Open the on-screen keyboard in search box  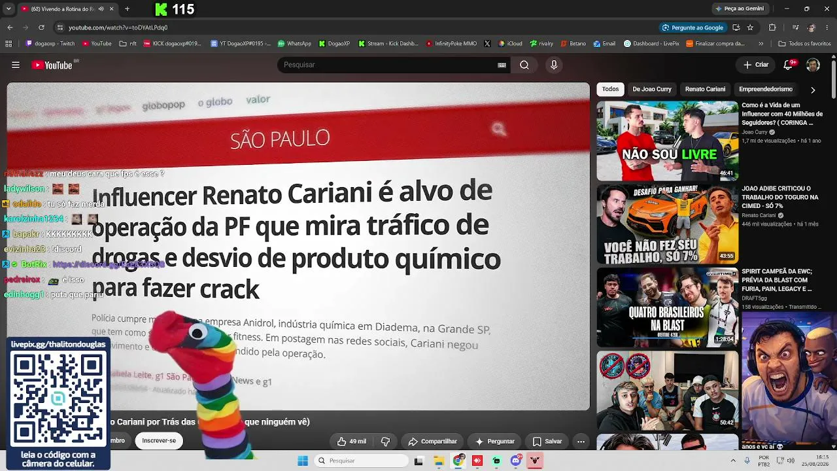coord(502,65)
